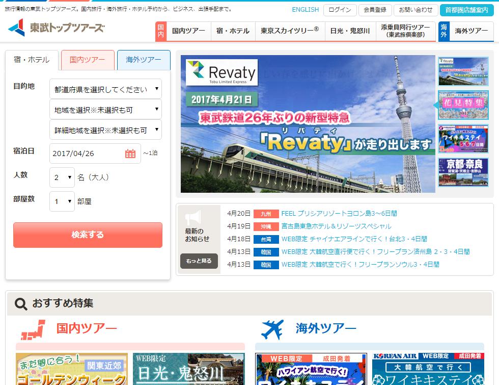The width and height of the screenshot is (499, 385).
Task: Switch language via the ENGLISH link
Action: pos(305,10)
